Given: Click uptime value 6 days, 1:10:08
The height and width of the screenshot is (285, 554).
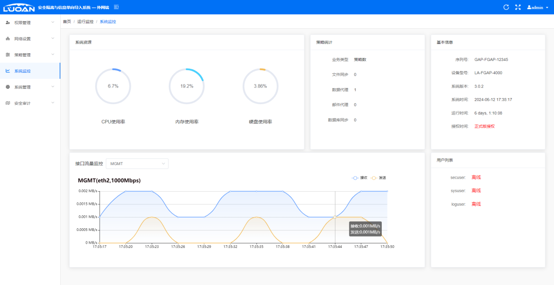Looking at the screenshot, I should click(488, 113).
